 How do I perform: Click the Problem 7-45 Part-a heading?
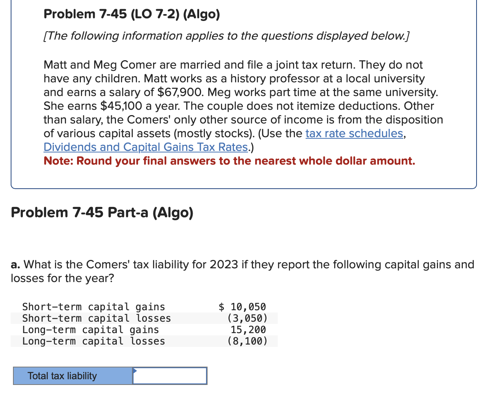(x=102, y=212)
